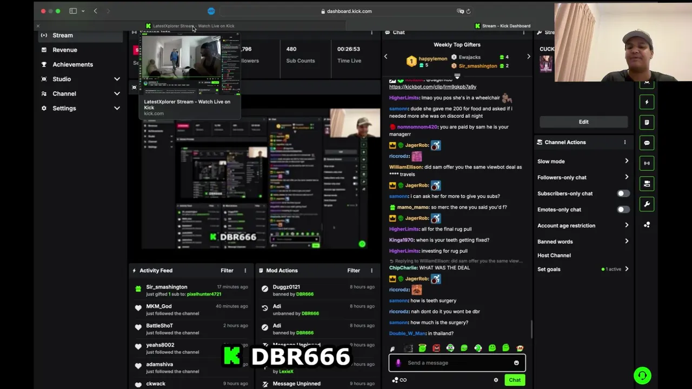
Task: Click BattleShoT follow entry
Action: 191,329
